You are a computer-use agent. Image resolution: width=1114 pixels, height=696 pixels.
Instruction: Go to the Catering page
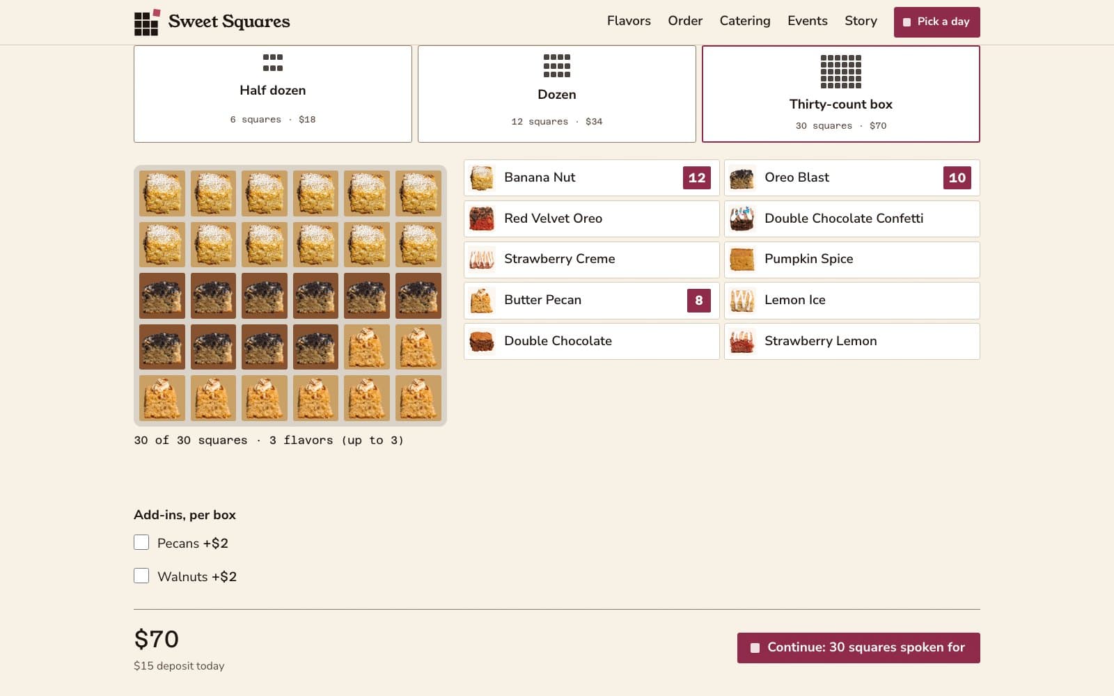coord(745,21)
